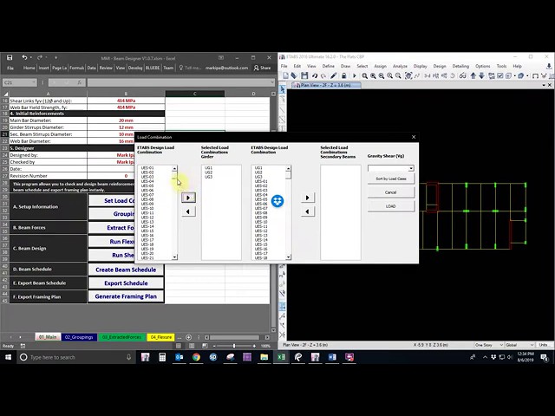This screenshot has height=416, width=555.
Task: Click Outlook icon on Windows taskbar
Action: coord(180,357)
